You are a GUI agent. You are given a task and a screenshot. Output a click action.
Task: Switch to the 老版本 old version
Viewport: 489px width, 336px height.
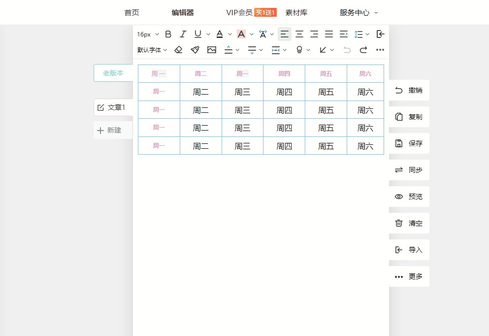click(114, 73)
